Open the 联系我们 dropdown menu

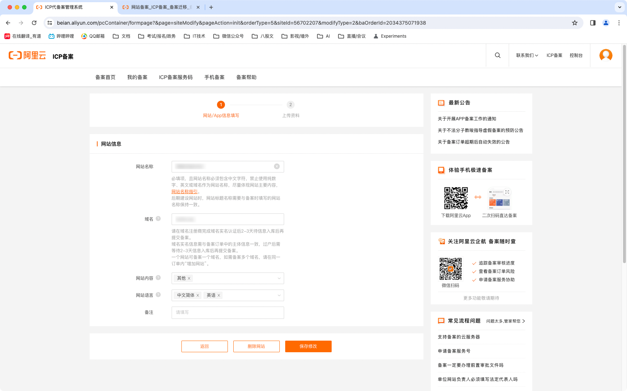pyautogui.click(x=527, y=55)
